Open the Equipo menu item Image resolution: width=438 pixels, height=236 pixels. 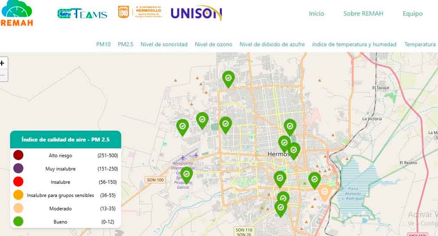click(x=412, y=13)
